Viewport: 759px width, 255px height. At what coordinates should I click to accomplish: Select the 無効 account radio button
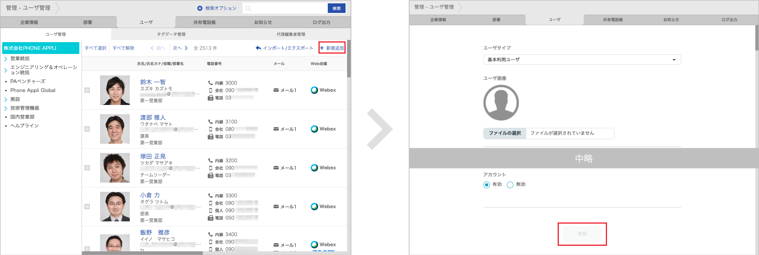click(510, 185)
